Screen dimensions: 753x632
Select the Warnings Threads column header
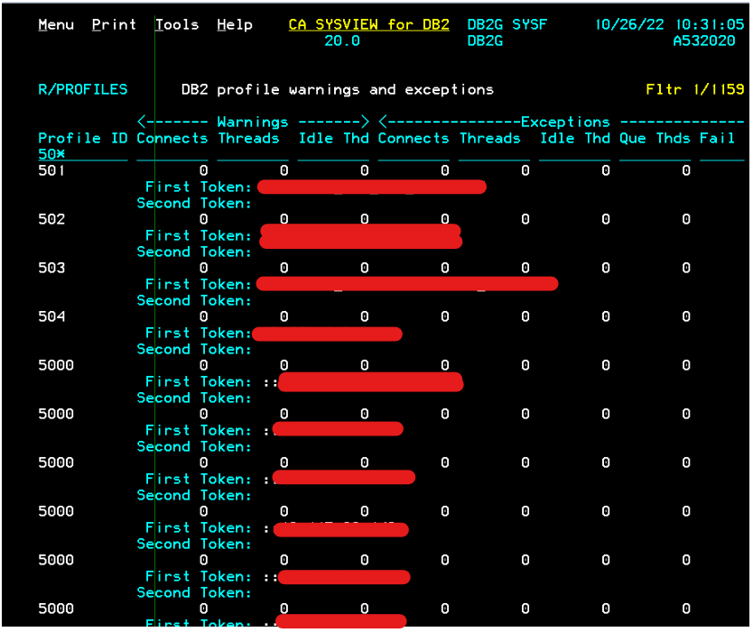click(249, 139)
